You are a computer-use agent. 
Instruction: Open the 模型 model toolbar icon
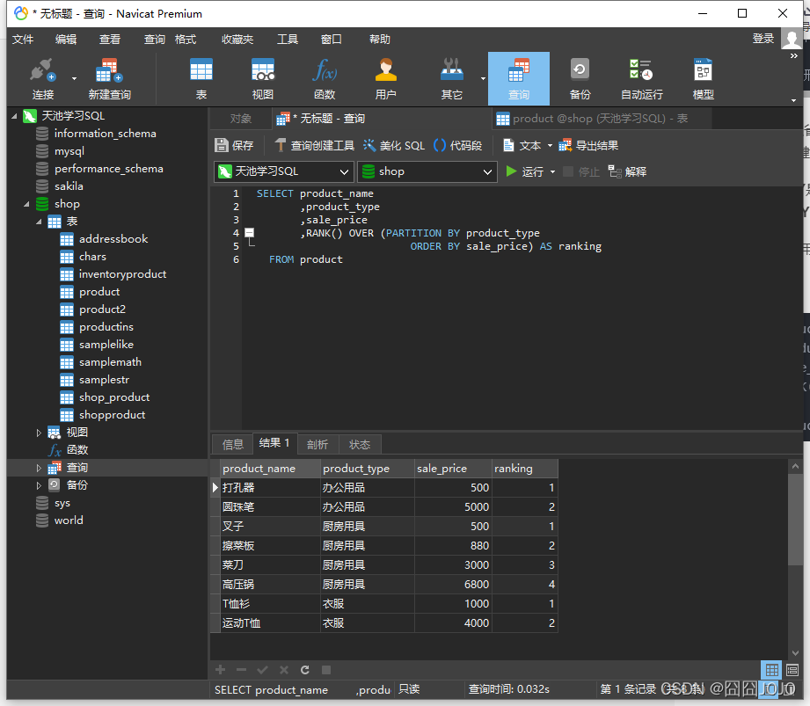point(703,79)
